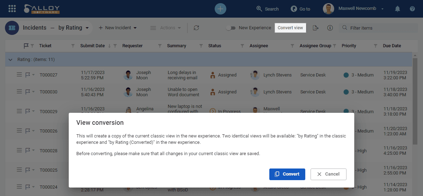Collapse the Rating group with 11 items
423x196 pixels.
(x=10, y=60)
